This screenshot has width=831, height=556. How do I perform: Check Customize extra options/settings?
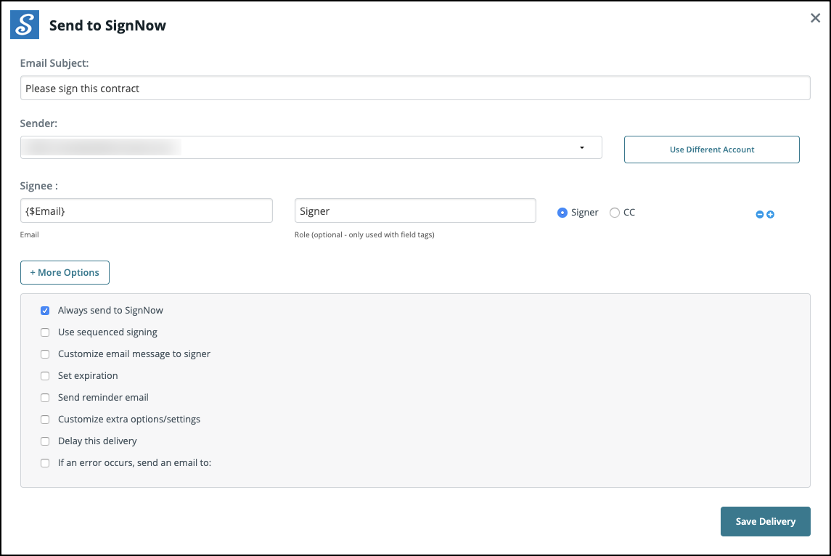[45, 420]
